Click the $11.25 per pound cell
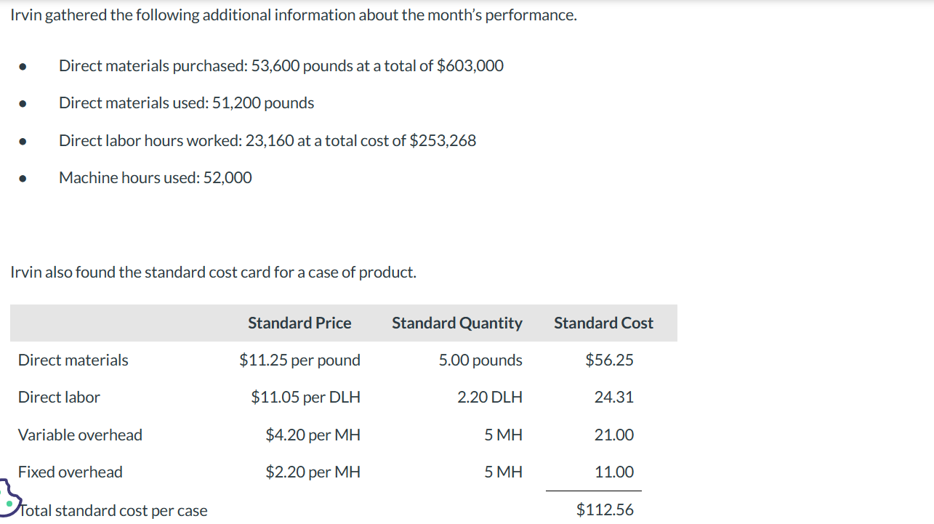This screenshot has height=524, width=934. (x=299, y=360)
